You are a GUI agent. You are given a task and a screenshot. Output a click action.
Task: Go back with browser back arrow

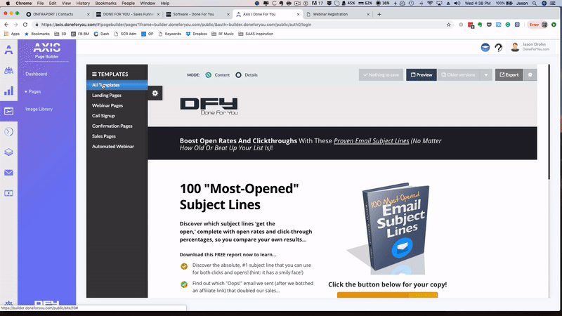(x=6, y=25)
